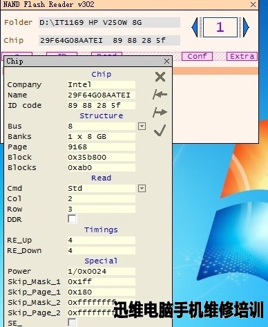Click the Company field showing Intel
This screenshot has height=327, width=268.
click(x=102, y=84)
